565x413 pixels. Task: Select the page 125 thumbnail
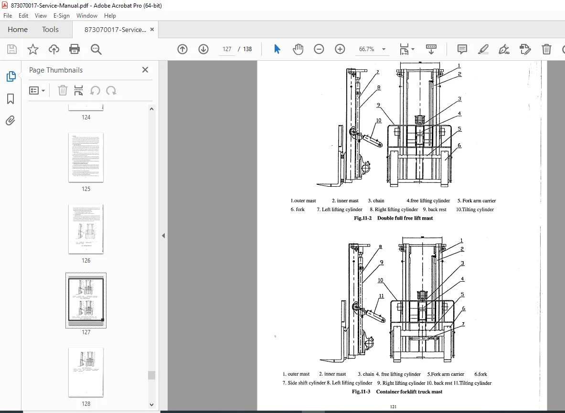tap(86, 158)
